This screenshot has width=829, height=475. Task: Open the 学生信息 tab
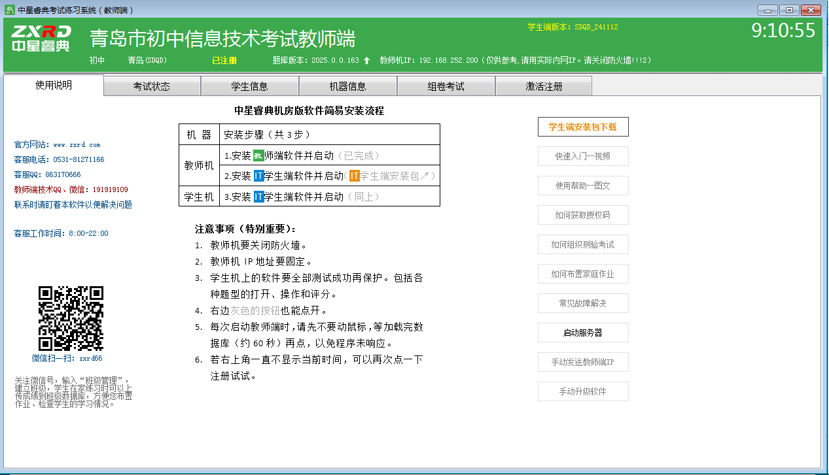pyautogui.click(x=249, y=86)
